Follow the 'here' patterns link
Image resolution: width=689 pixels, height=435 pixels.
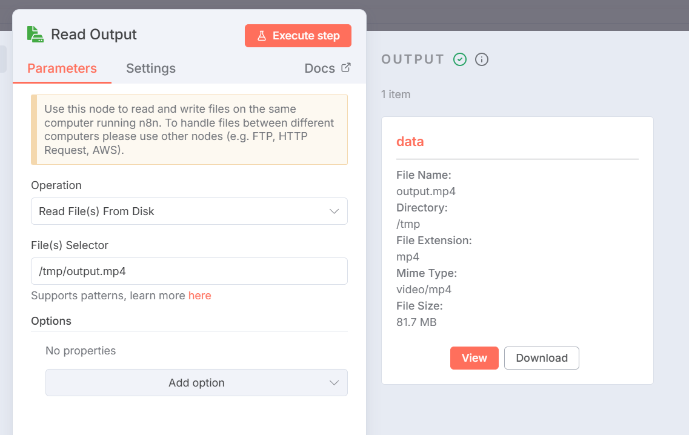(x=199, y=296)
